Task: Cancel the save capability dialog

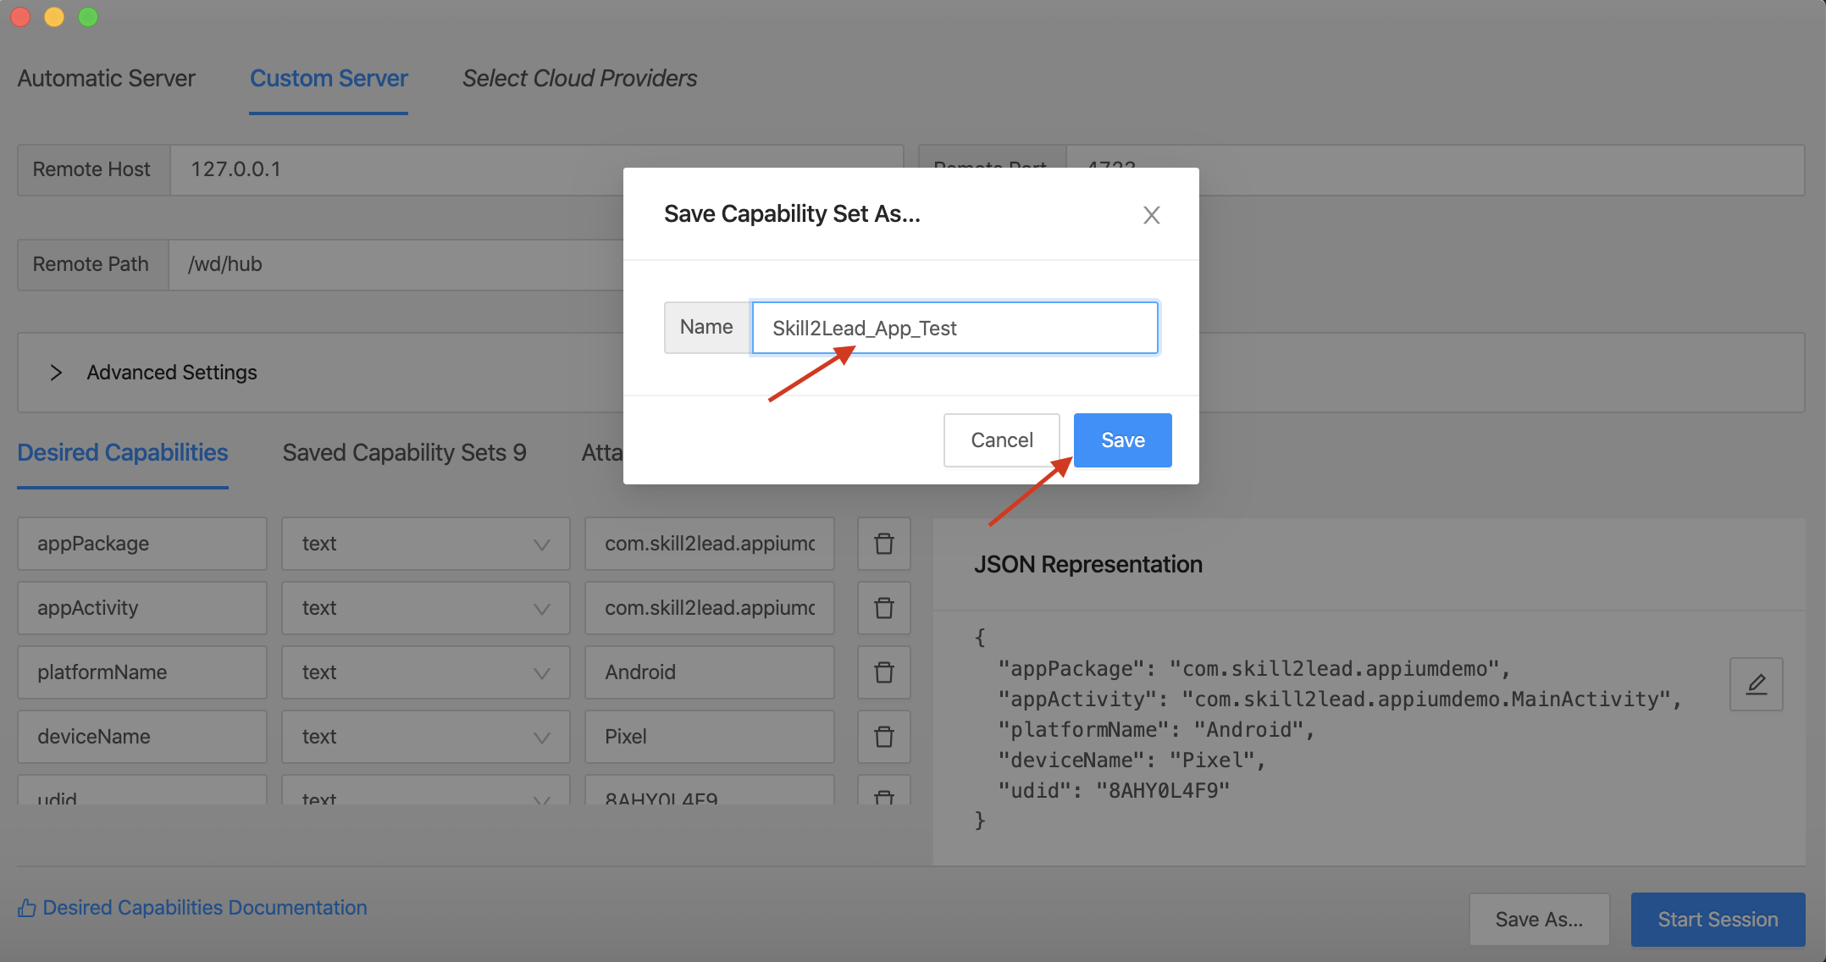Action: tap(1001, 440)
